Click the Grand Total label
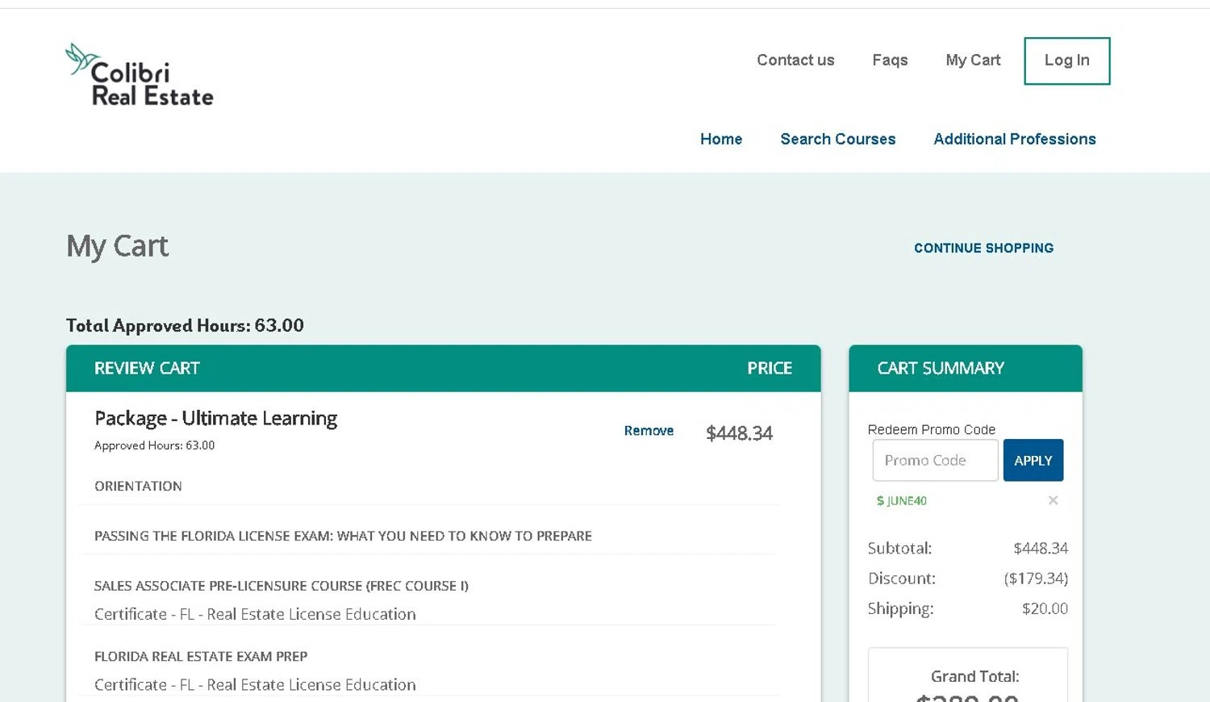 click(x=974, y=676)
